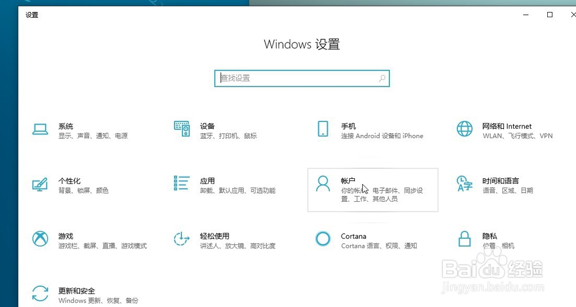Open 网络和 Internet title

coord(507,126)
